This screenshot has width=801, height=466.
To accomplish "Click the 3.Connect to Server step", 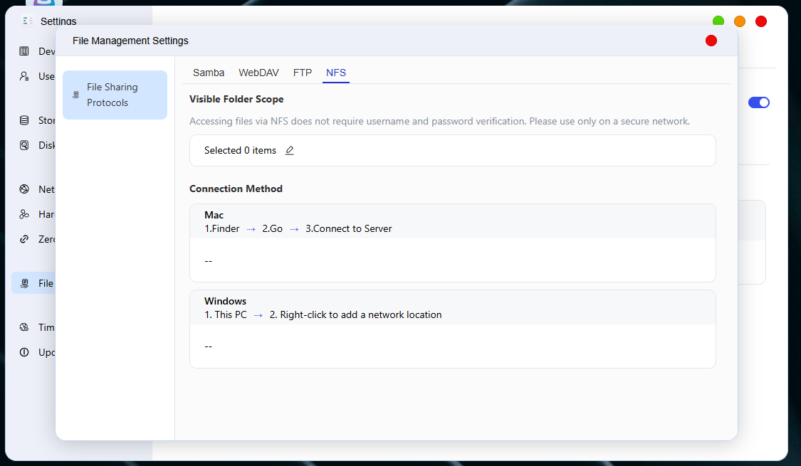I will [349, 228].
